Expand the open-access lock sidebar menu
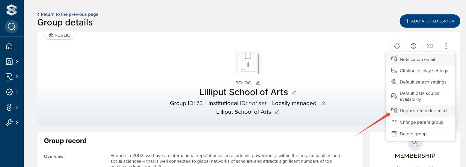 [12, 107]
